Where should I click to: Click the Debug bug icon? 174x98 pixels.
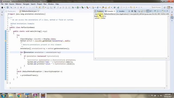[x=73, y=7]
